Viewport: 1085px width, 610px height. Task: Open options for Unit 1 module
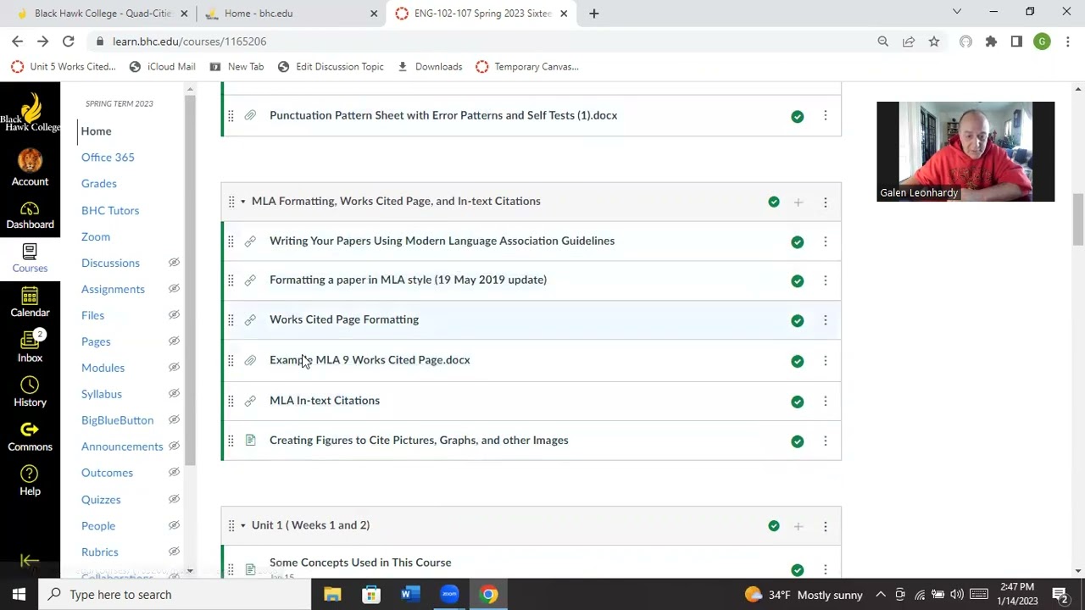point(825,526)
